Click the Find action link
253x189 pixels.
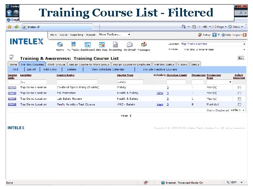[x=15, y=69]
